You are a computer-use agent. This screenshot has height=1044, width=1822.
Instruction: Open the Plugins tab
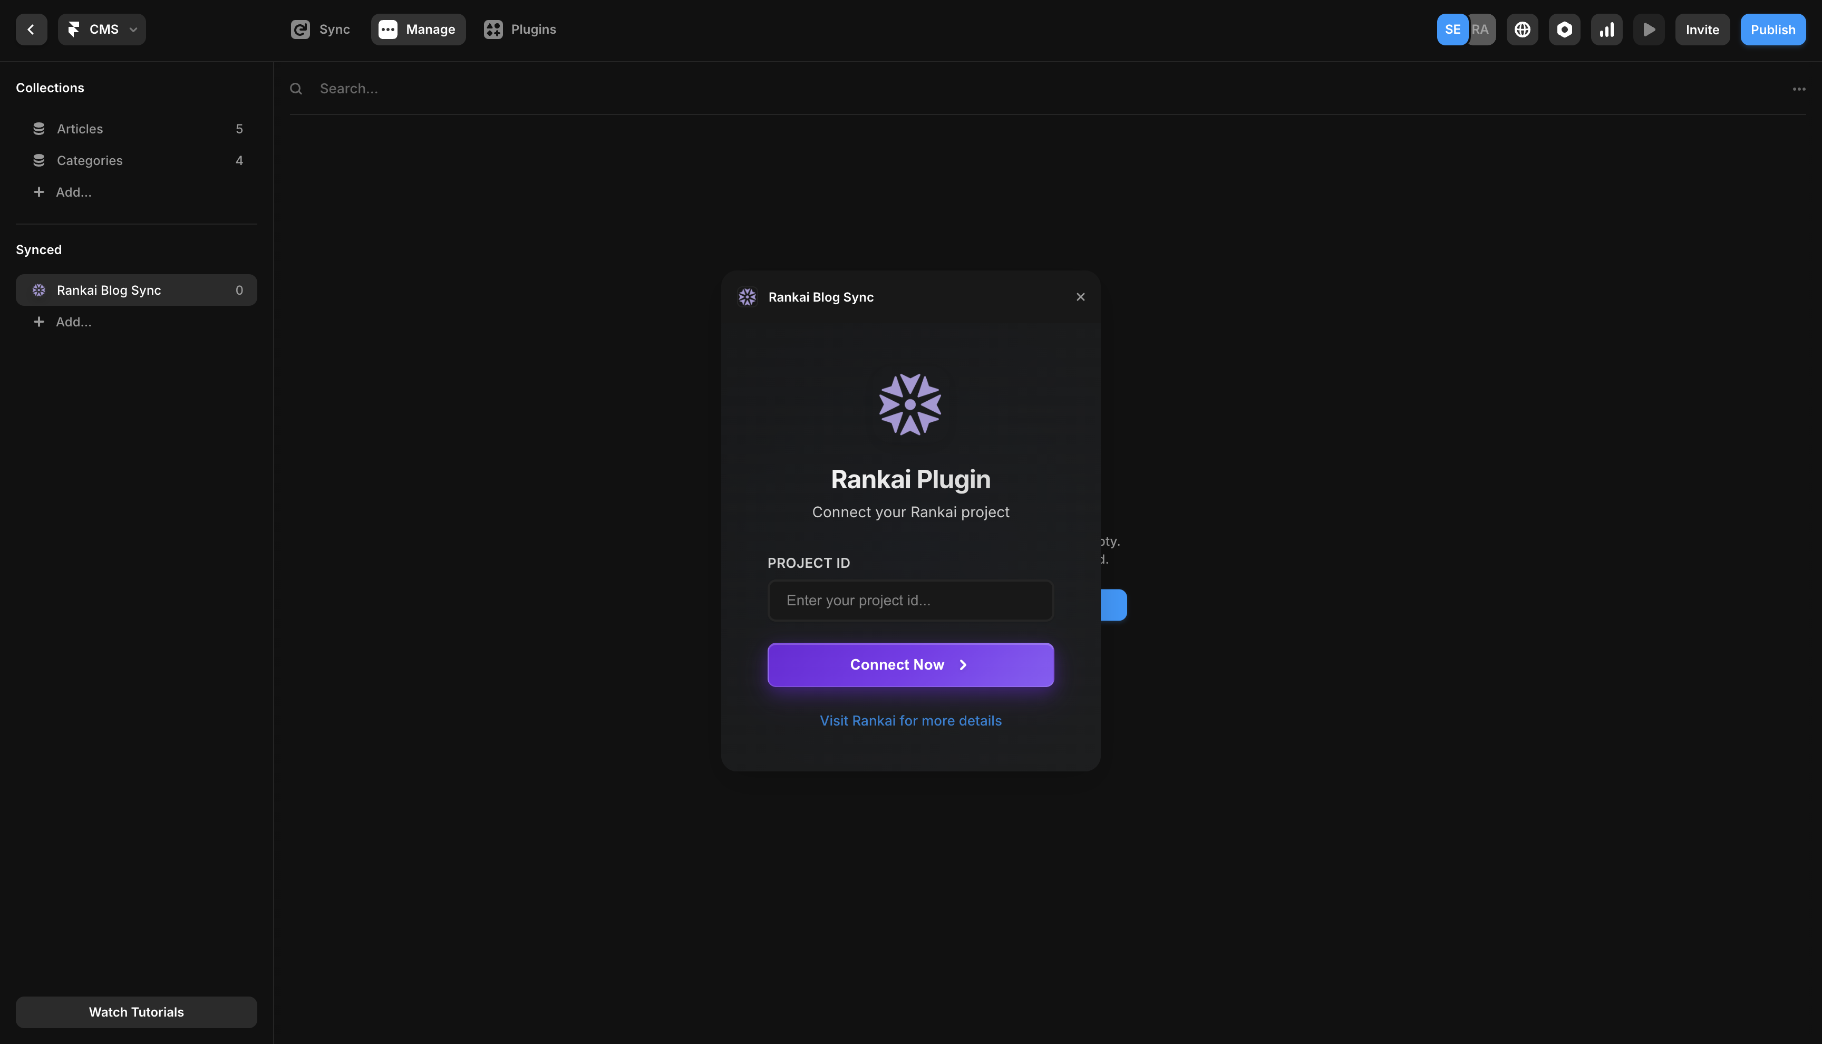tap(520, 30)
